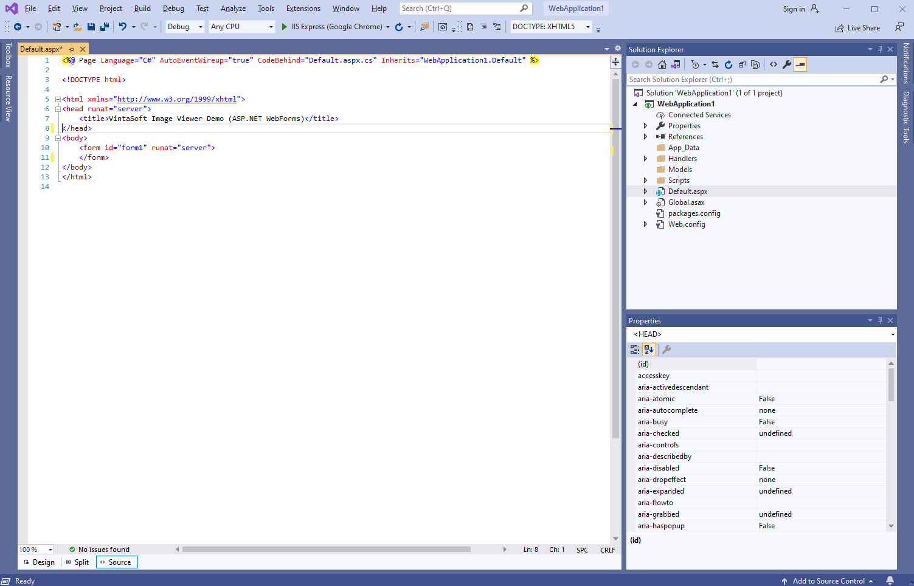
Task: Open the DOCTYPE: XHTML5 dropdown
Action: tap(550, 27)
